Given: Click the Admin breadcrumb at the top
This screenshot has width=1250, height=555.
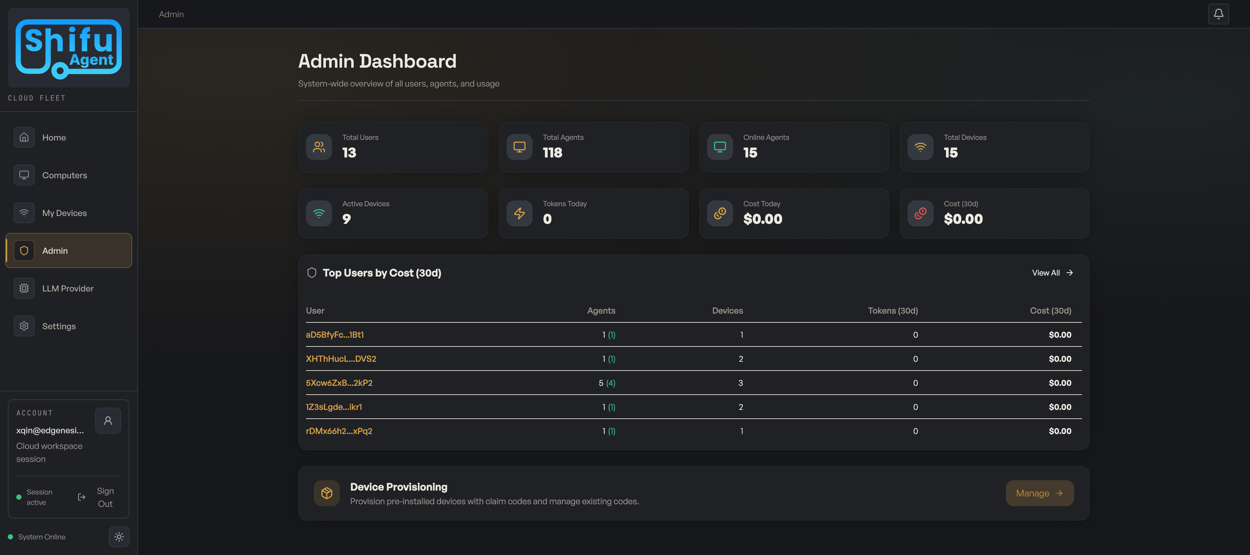Looking at the screenshot, I should point(171,14).
